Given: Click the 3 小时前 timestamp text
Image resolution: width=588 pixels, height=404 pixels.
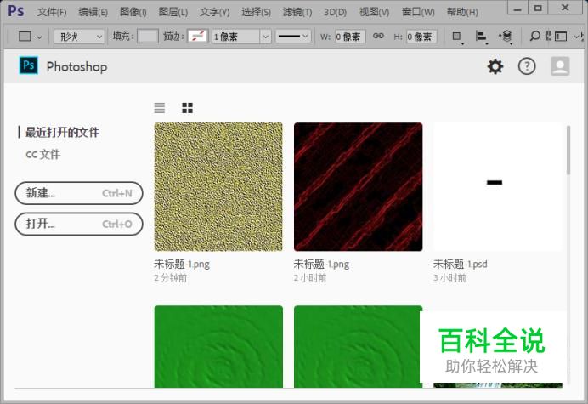Looking at the screenshot, I should pos(449,278).
